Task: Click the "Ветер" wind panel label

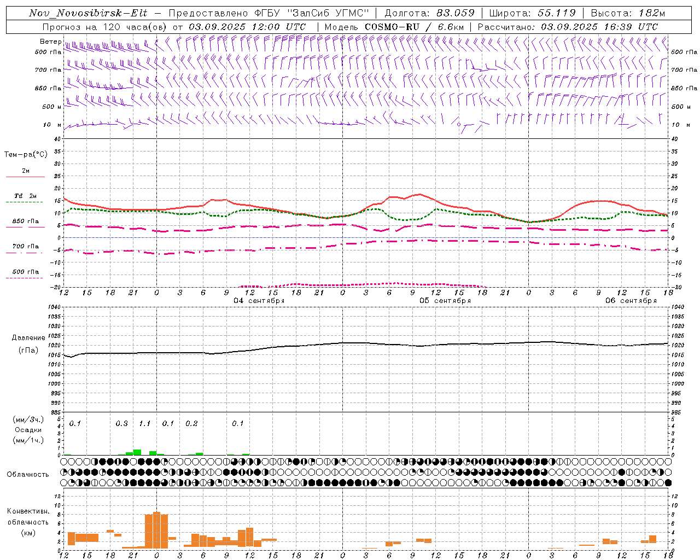Action: pyautogui.click(x=50, y=42)
